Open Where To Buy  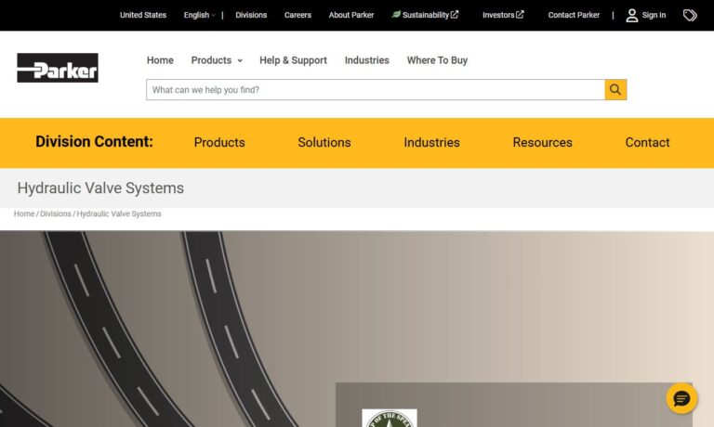(437, 60)
